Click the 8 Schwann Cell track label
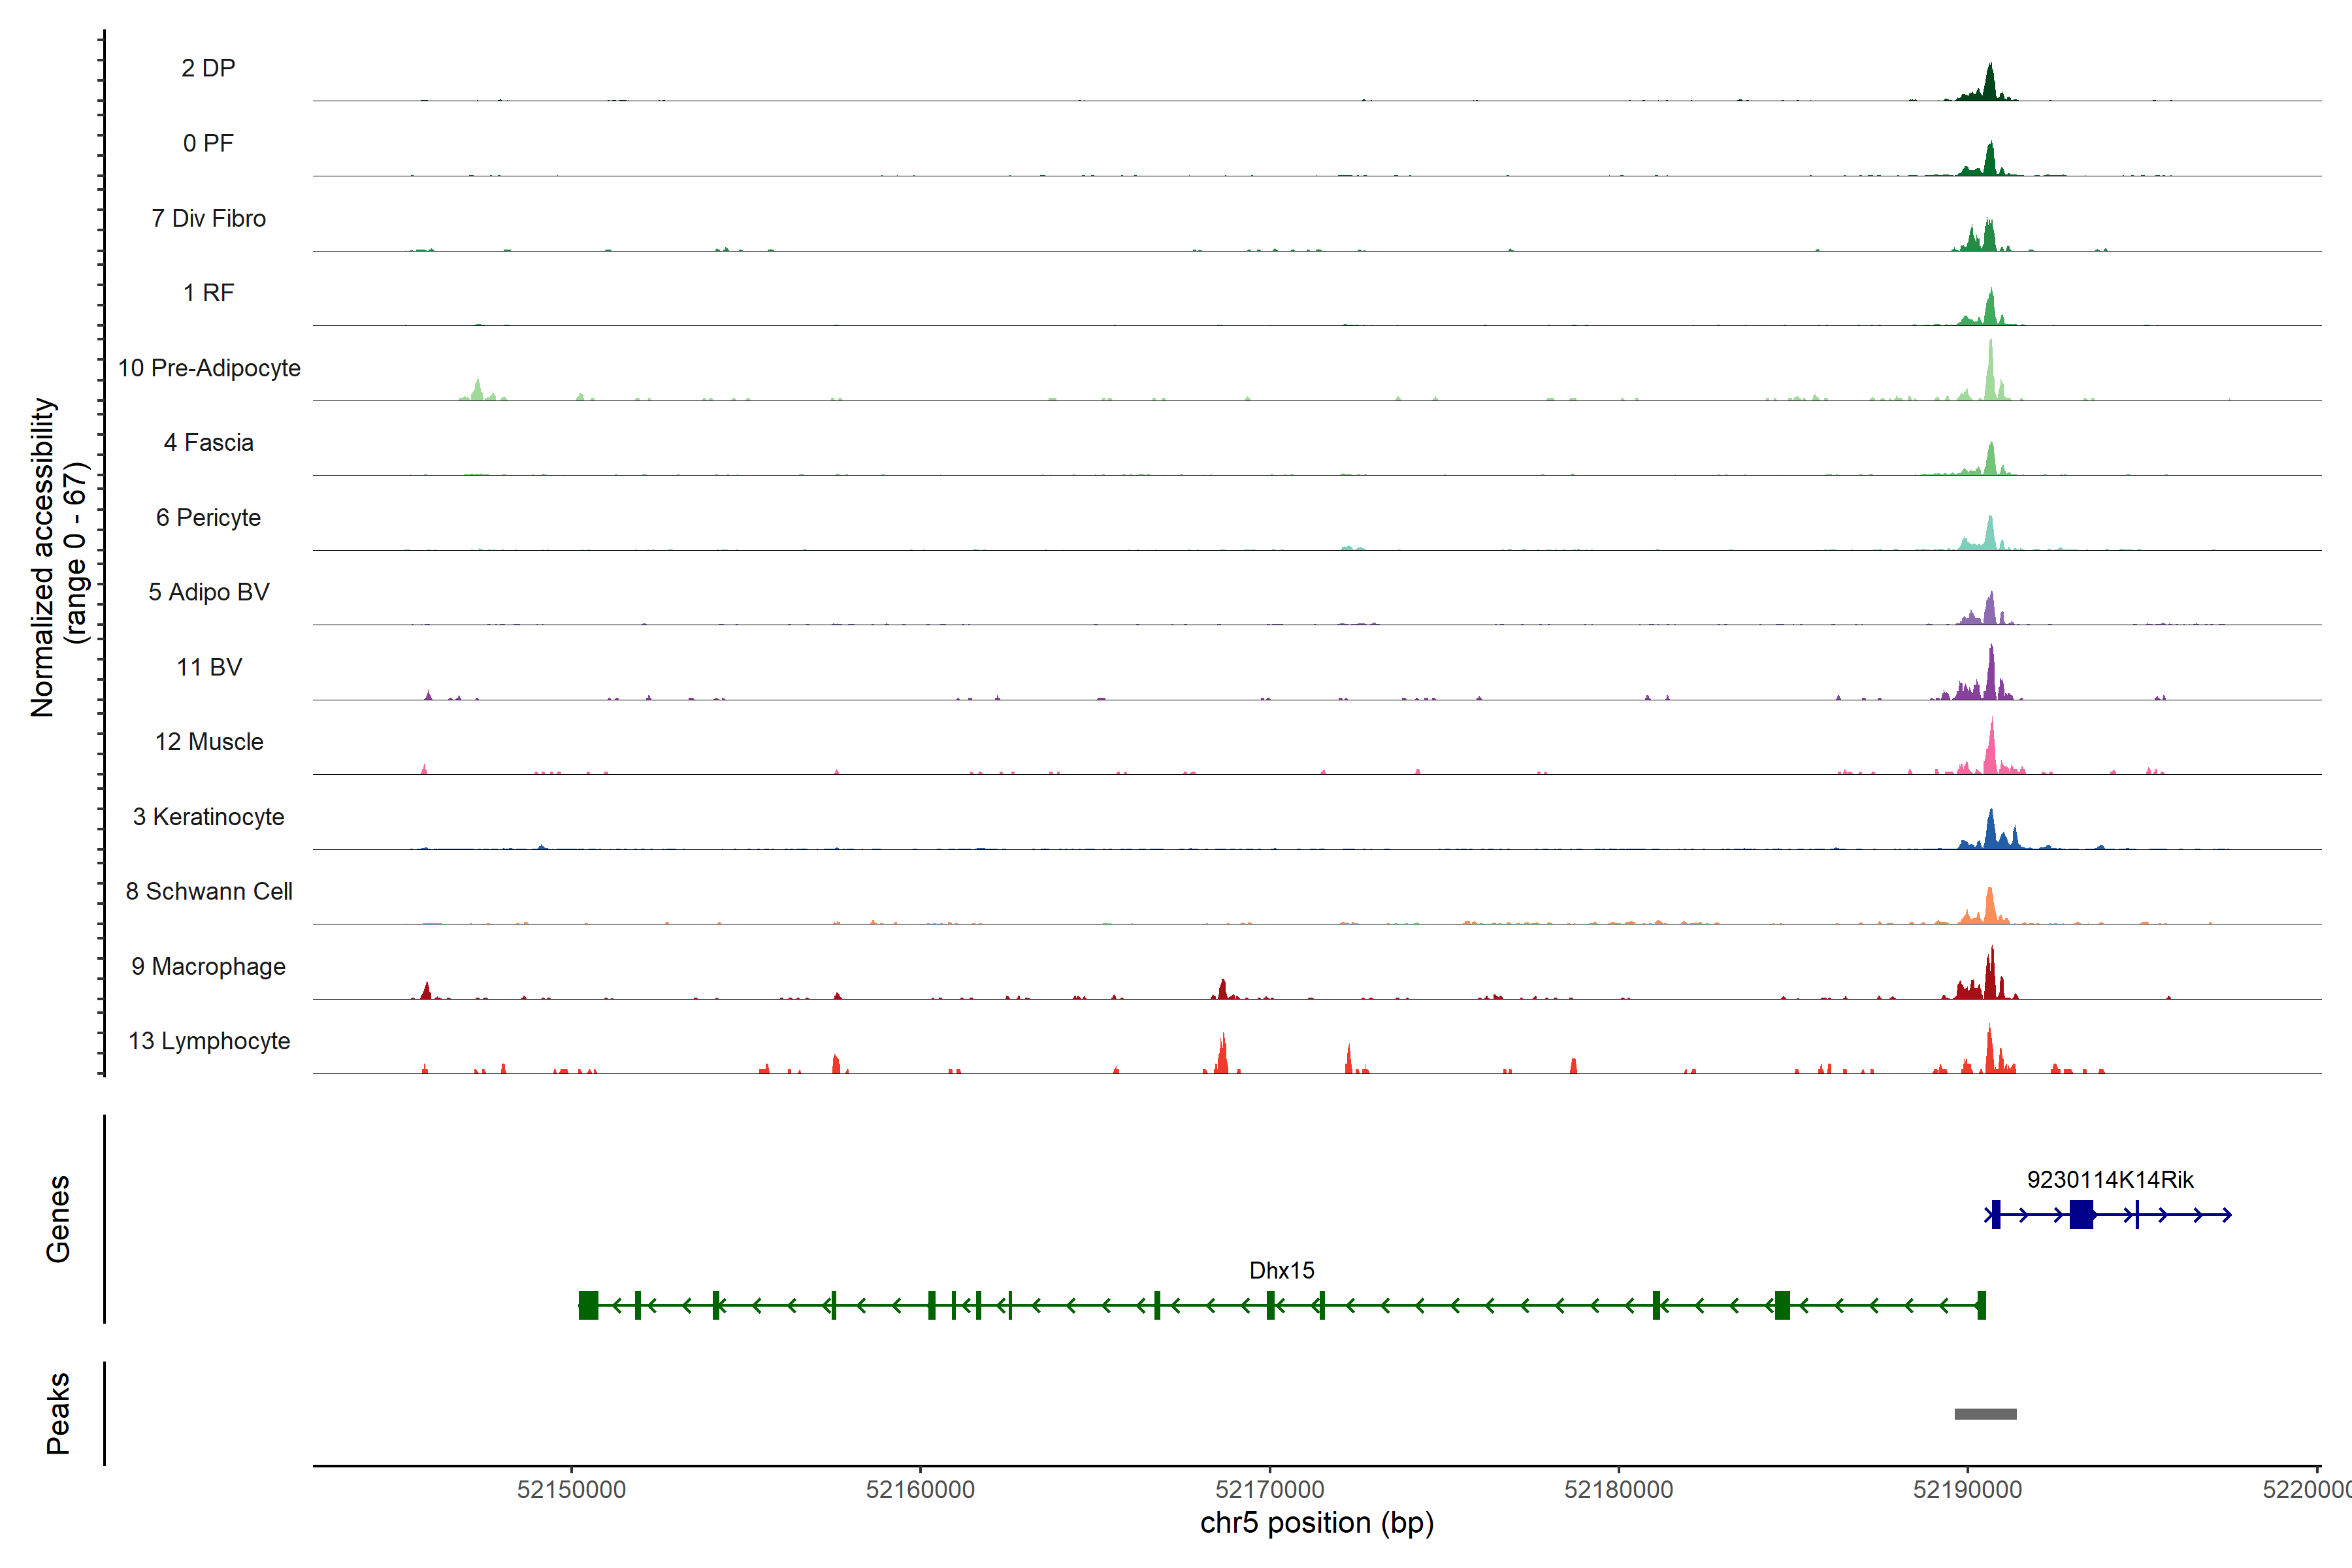 pyautogui.click(x=209, y=891)
